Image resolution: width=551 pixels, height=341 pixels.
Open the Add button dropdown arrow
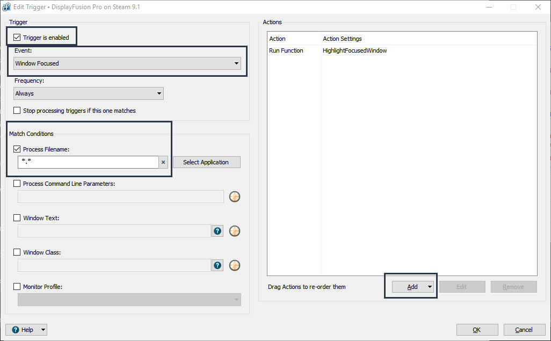point(430,287)
